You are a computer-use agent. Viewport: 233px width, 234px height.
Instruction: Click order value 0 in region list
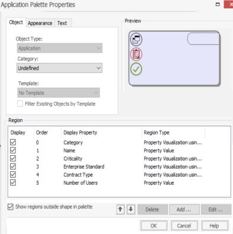[x=37, y=142]
